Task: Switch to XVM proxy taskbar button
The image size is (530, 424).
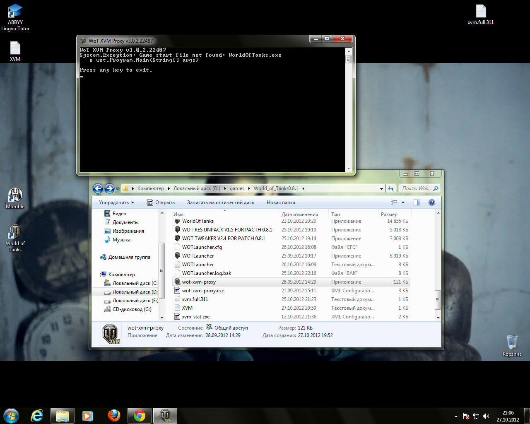Action: click(165, 416)
